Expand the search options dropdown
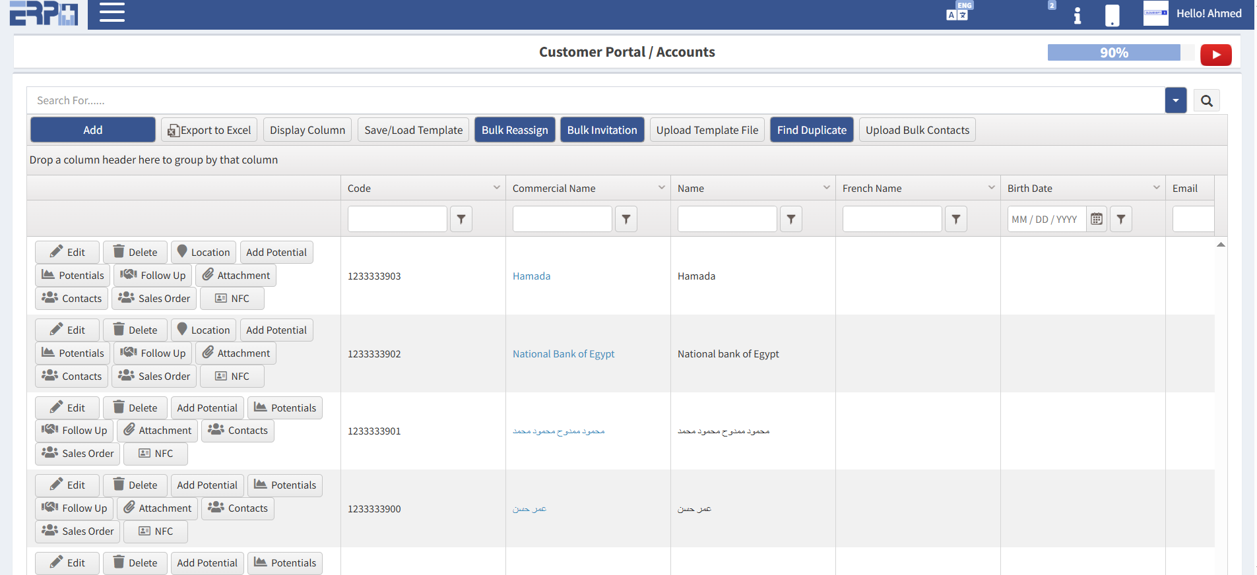This screenshot has height=575, width=1257. pos(1175,101)
